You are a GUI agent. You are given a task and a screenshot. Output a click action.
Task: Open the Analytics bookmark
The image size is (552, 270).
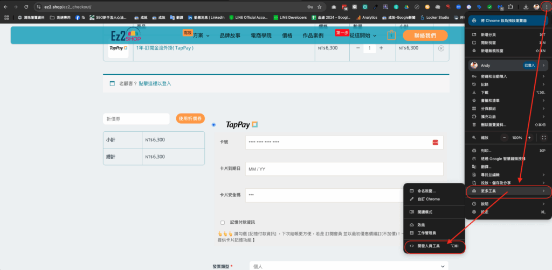pyautogui.click(x=367, y=17)
